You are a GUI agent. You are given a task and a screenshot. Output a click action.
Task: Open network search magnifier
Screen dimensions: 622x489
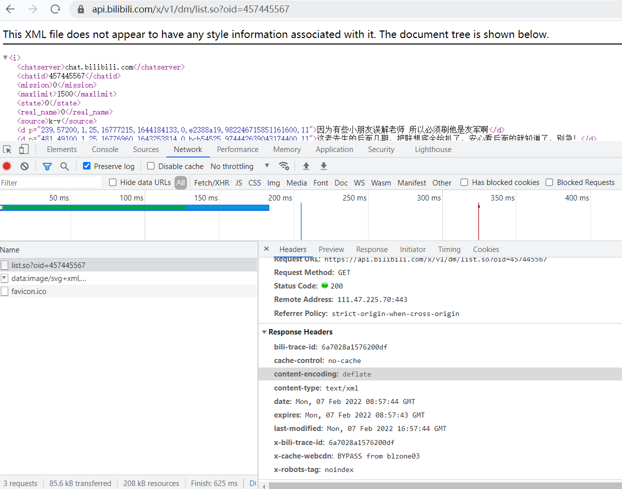tap(64, 166)
